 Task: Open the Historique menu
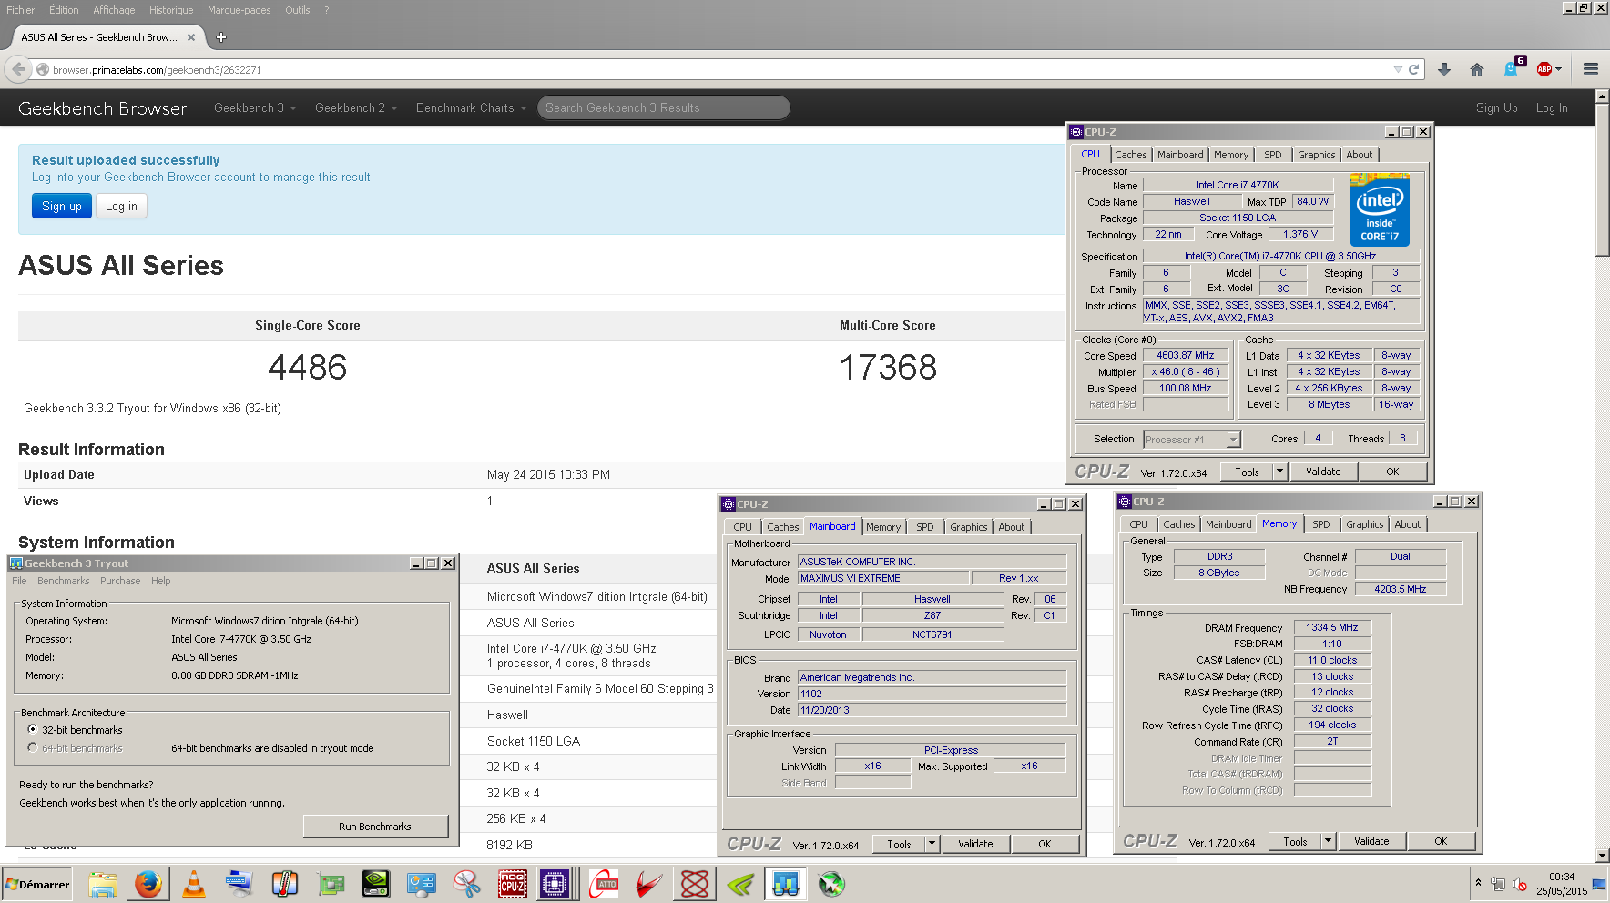click(171, 10)
